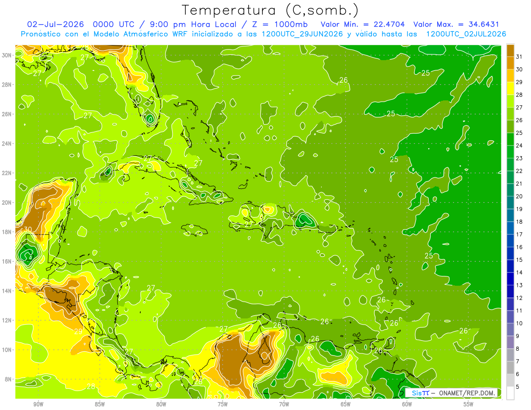Click "Pronóstico con el Modelo Atmósferico WRF" text
Image resolution: width=531 pixels, height=410 pixels.
104,34
